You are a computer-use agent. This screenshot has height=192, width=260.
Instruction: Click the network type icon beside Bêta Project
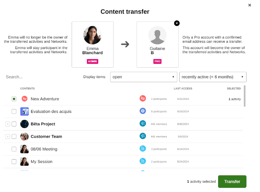[x=143, y=124]
